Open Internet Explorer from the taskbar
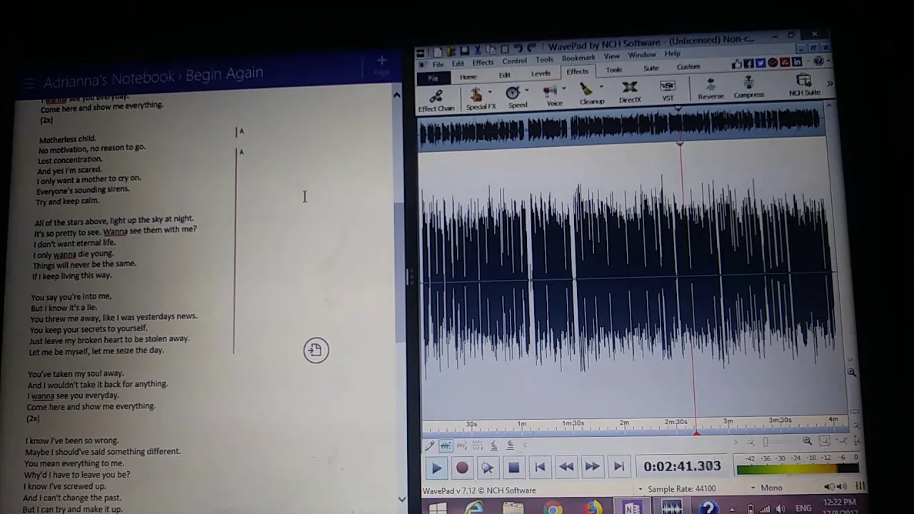This screenshot has width=914, height=514. (x=474, y=508)
